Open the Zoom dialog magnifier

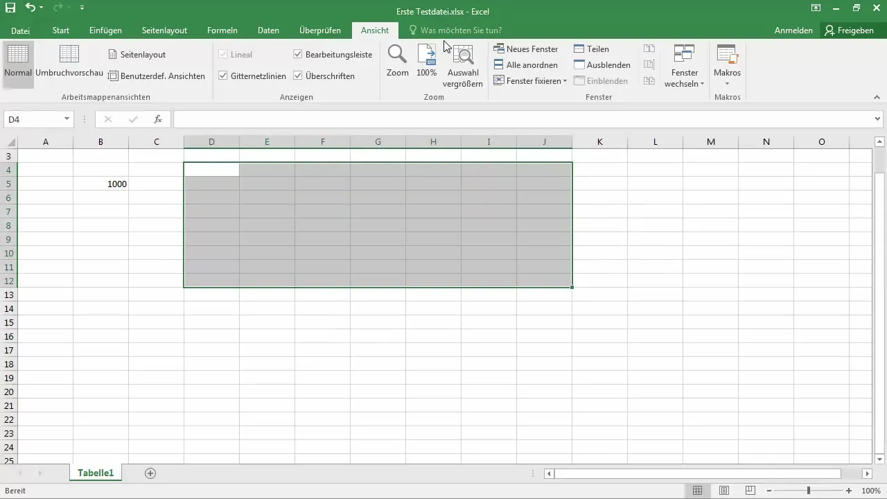[397, 61]
